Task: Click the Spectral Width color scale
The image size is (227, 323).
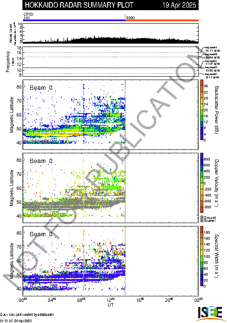Action: (x=202, y=256)
